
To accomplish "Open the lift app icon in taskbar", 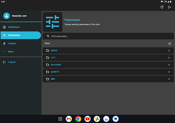I will pyautogui.click(x=106, y=119).
